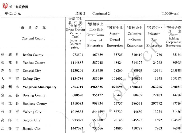Click the 单位:万元 unit label
The image size is (182, 133).
13,13
